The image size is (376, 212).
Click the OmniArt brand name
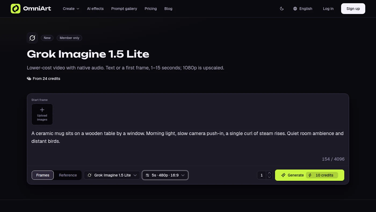[x=37, y=9]
